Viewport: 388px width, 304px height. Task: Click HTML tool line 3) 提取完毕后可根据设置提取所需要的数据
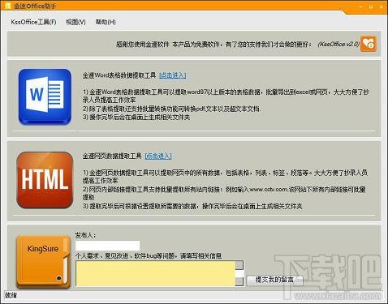click(192, 206)
